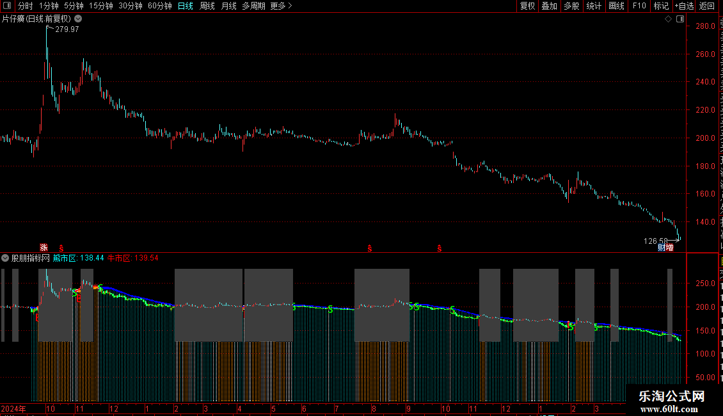723x416 pixels.
Task: Activate the 画线 drawing tool
Action: click(616, 6)
